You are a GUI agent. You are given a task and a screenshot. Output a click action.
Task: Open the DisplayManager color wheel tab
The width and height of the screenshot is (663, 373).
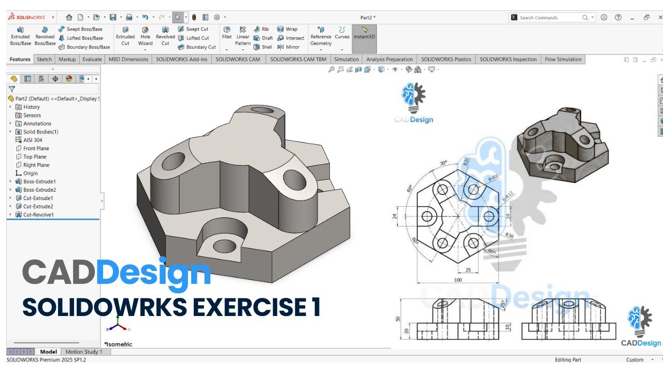pyautogui.click(x=69, y=79)
